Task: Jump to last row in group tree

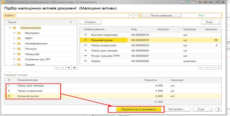Action: [74, 67]
